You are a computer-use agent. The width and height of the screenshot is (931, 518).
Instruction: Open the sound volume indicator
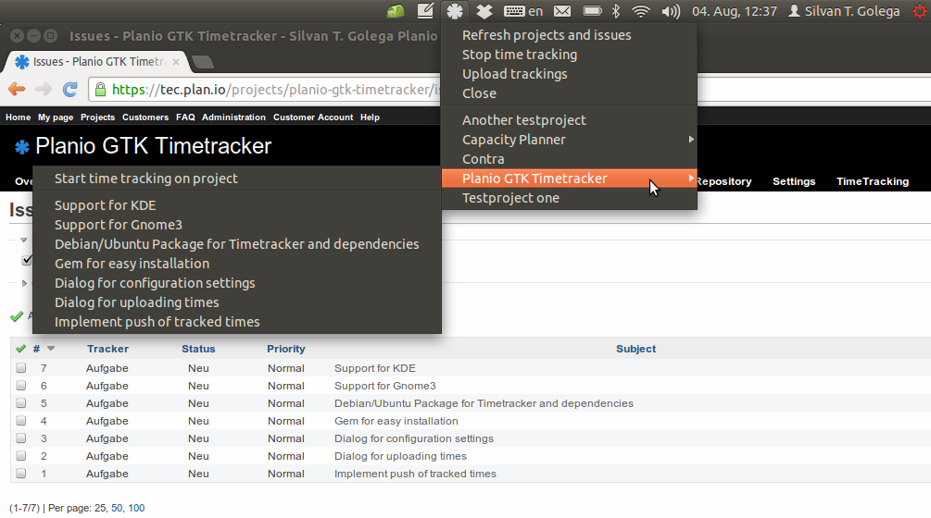[671, 11]
